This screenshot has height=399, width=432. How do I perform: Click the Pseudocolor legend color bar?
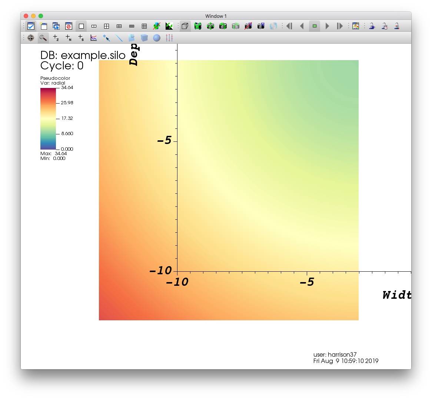(48, 119)
